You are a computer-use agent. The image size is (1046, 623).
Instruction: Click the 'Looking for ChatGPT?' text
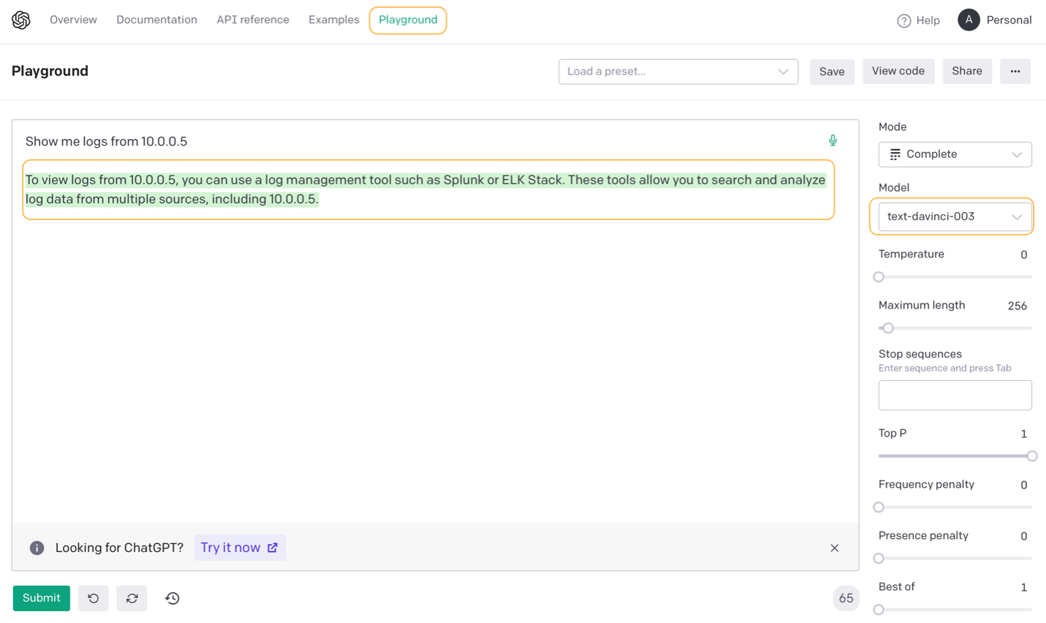(x=119, y=548)
